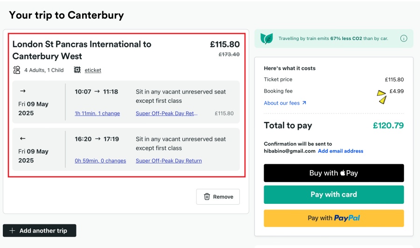This screenshot has height=248, width=420.
Task: Open return 0h 59min, 0 changes details
Action: click(100, 161)
